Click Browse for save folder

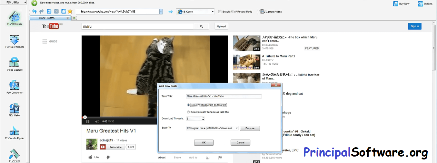pyautogui.click(x=250, y=128)
